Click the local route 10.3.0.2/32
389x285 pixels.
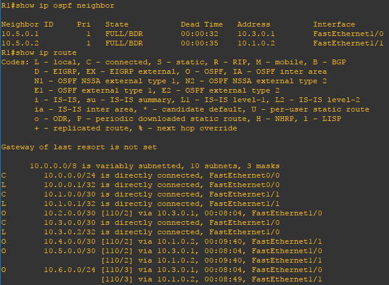tap(140, 232)
